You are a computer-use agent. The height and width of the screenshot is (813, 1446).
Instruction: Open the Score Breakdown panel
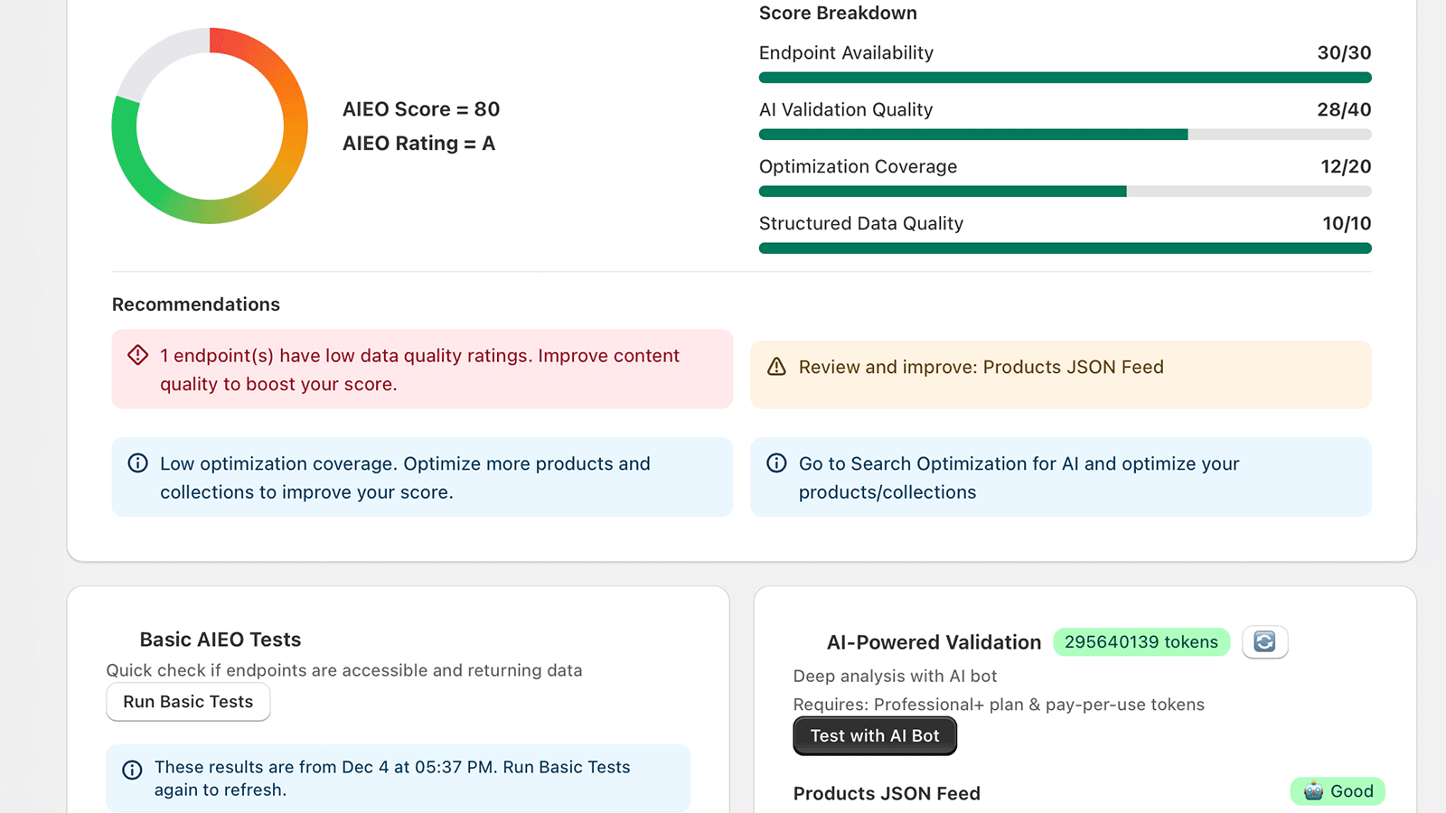[x=837, y=13]
